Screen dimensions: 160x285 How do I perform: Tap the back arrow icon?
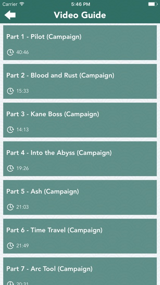tap(10, 15)
